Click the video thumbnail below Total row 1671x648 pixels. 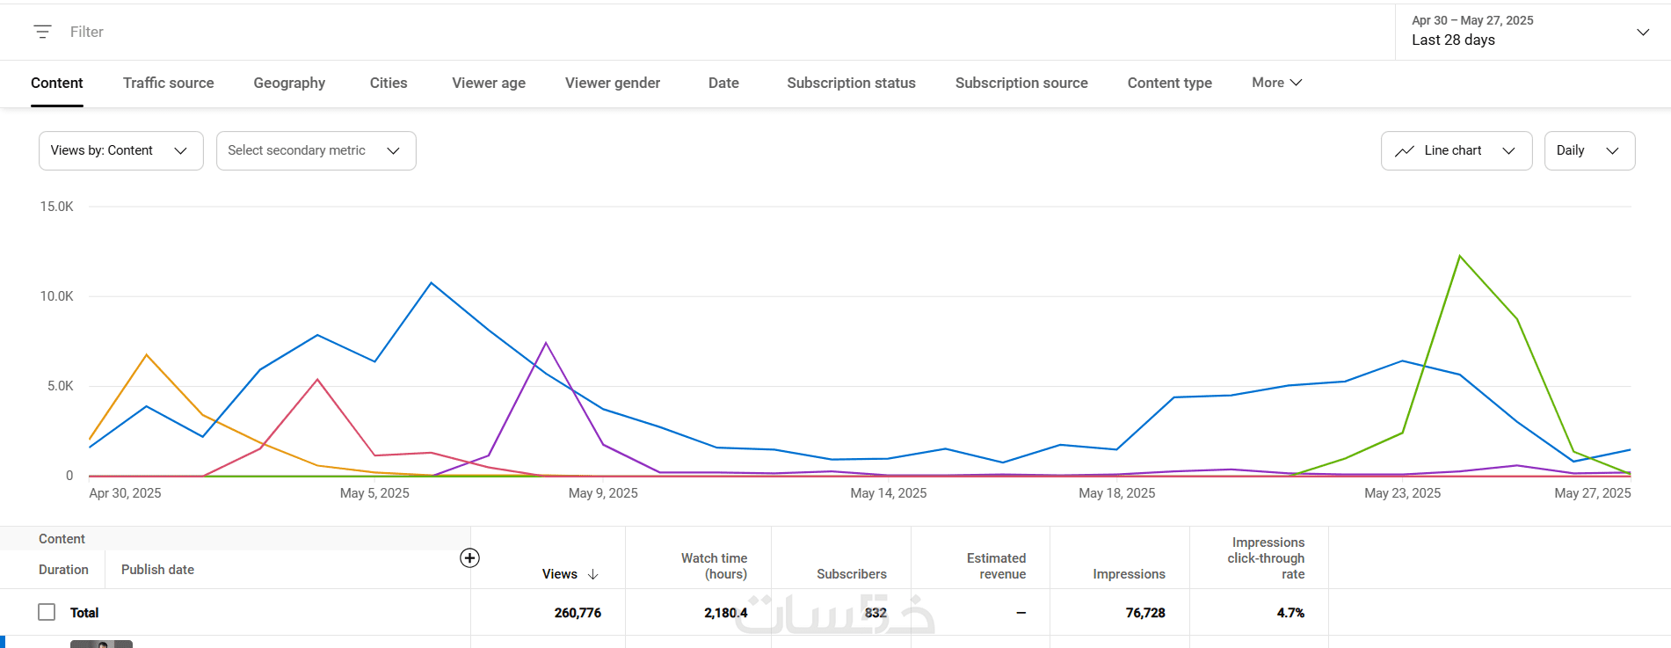click(101, 644)
